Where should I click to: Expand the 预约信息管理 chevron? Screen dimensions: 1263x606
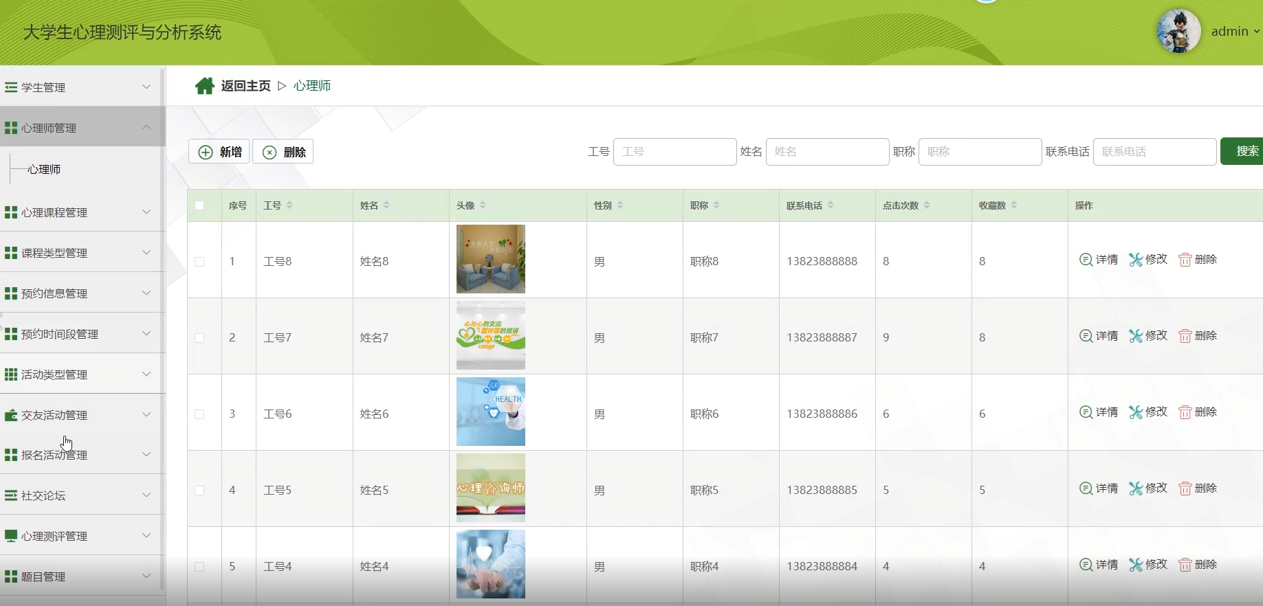pyautogui.click(x=146, y=293)
